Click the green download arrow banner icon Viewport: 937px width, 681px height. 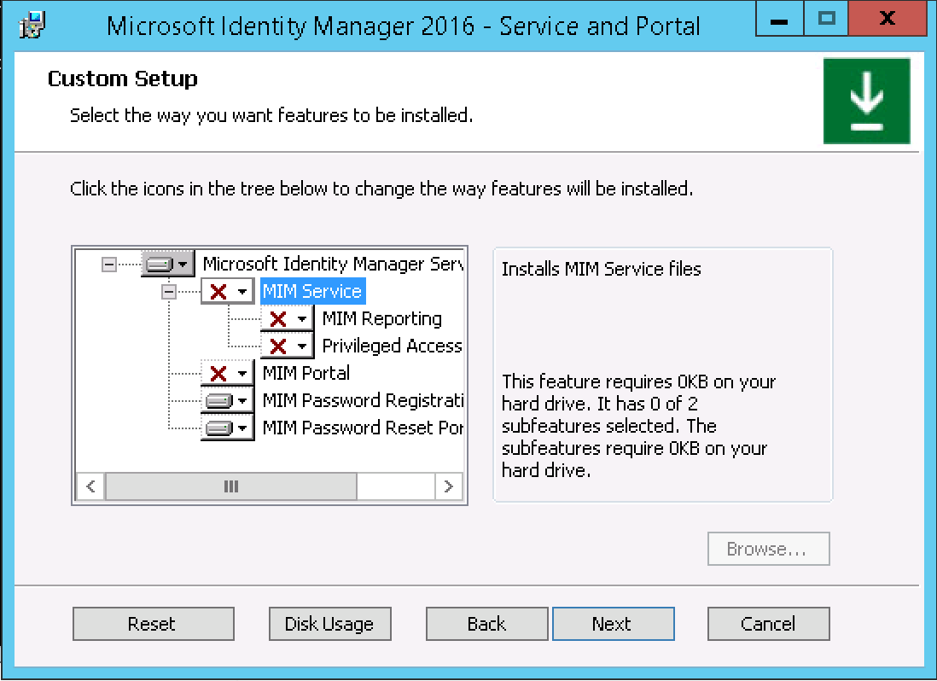866,101
